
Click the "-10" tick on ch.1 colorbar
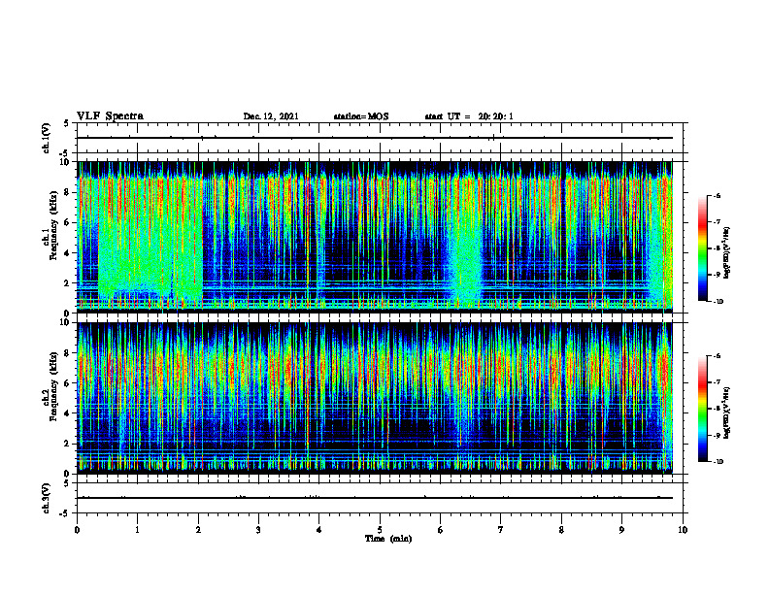click(x=719, y=302)
